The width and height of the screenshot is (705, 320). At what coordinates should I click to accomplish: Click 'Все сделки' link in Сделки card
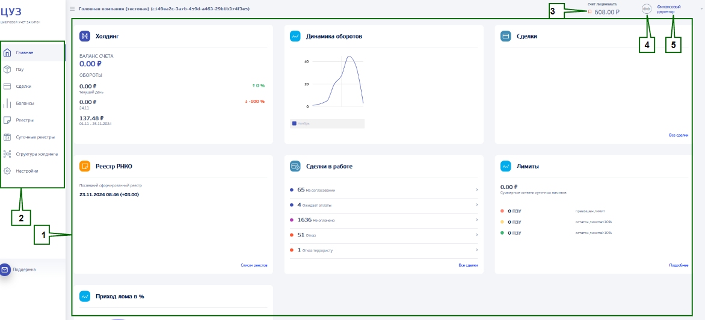click(x=679, y=135)
